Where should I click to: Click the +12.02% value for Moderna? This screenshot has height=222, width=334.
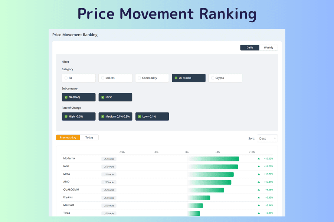click(268, 159)
